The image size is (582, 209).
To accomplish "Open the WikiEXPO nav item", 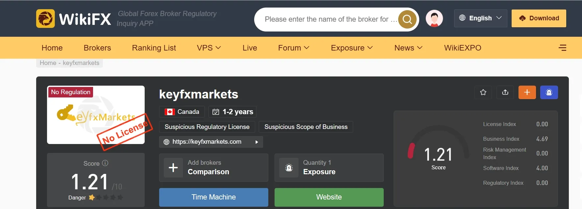I will point(463,48).
